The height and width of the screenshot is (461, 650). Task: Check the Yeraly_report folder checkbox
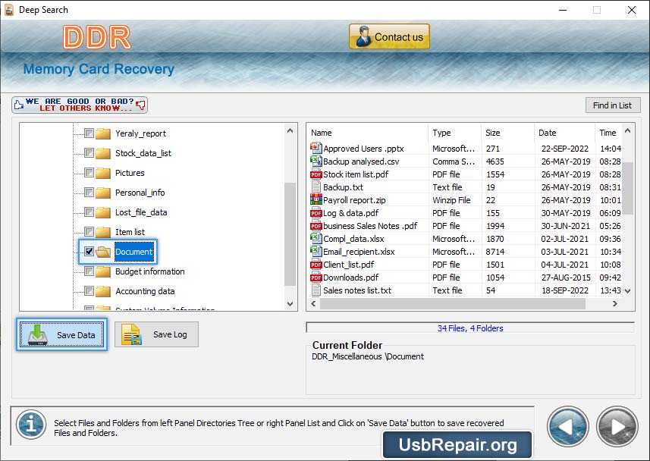pos(89,133)
